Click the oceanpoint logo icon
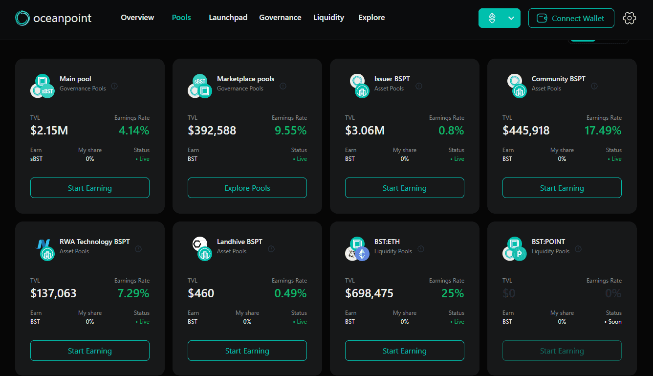 point(22,18)
